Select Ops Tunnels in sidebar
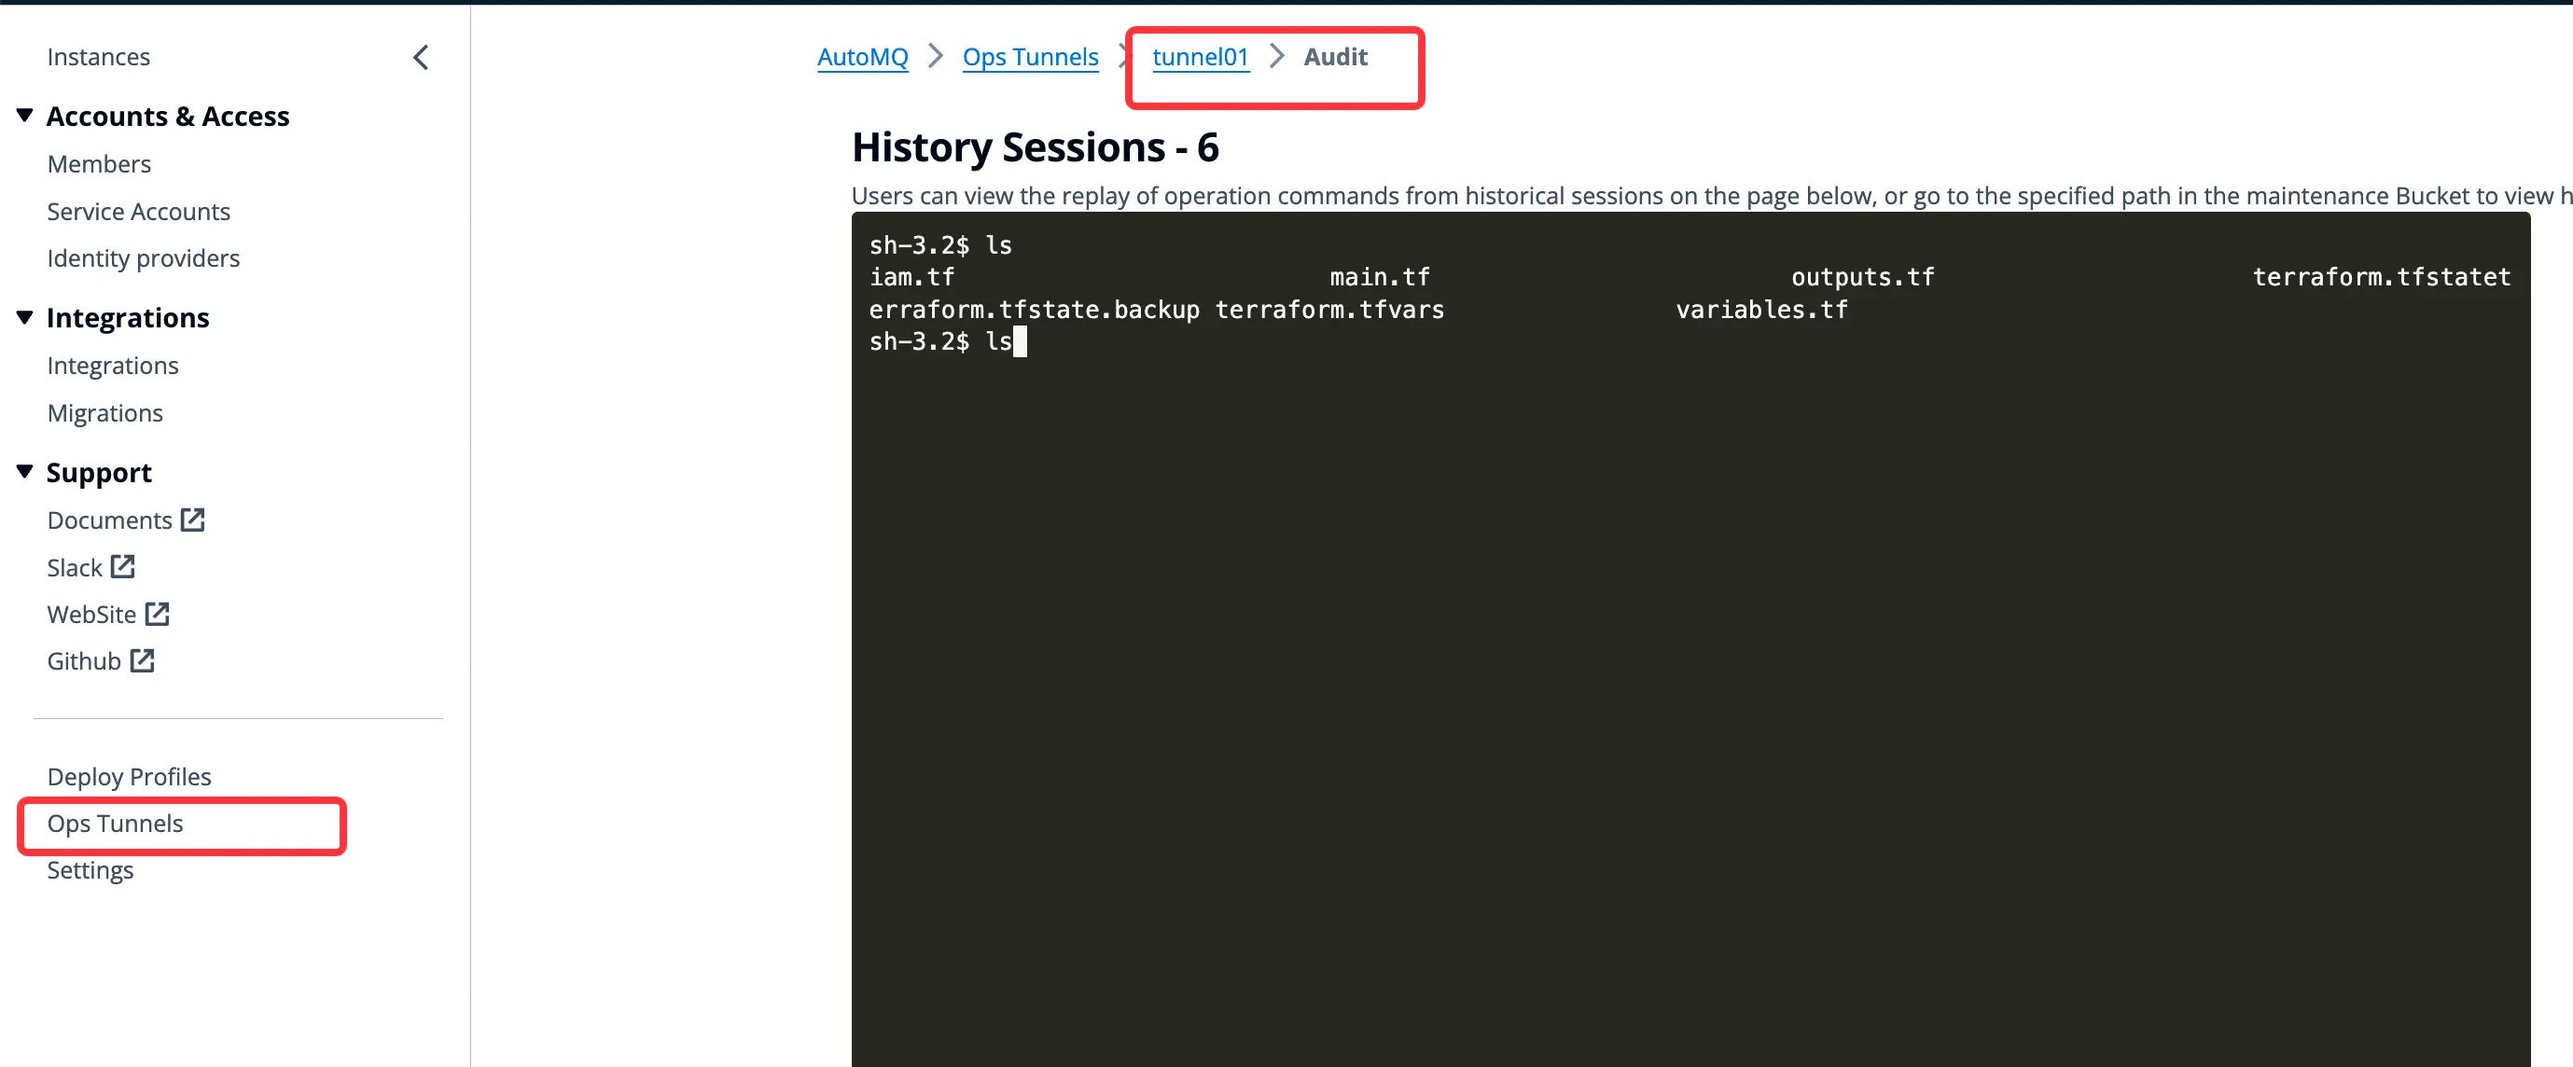Viewport: 2573px width, 1067px height. [x=115, y=823]
